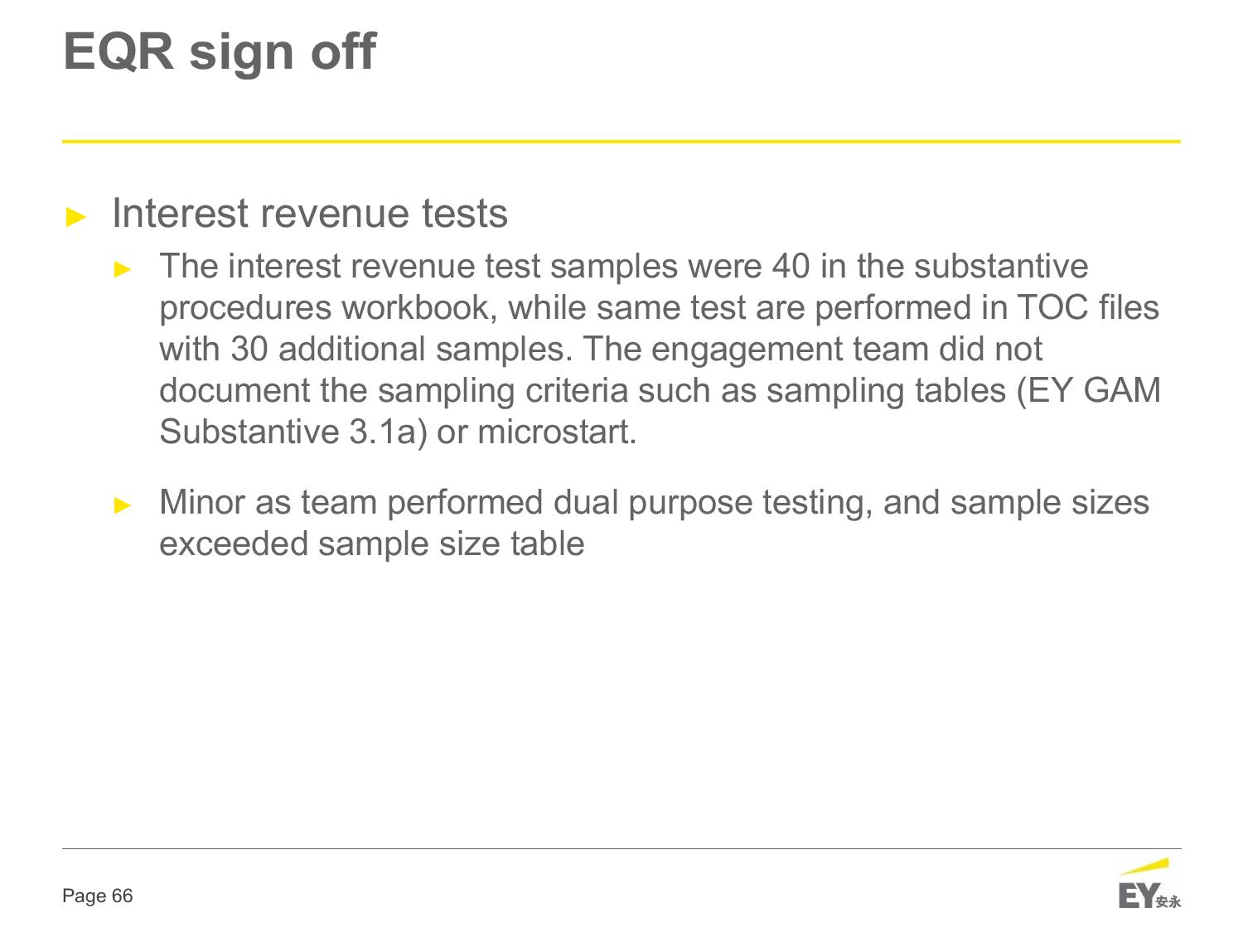1243x932 pixels.
Task: Click the yellow arrow bullet beside Interest revenue tests
Action: tap(76, 217)
